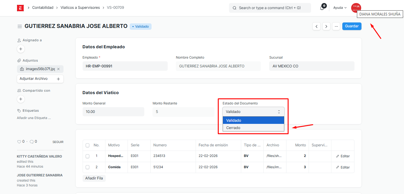Click the heart like icon
Image resolution: width=404 pixels, height=194 pixels.
(x=19, y=142)
